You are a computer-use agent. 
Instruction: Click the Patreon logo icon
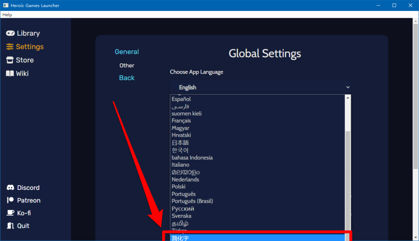[x=10, y=200]
